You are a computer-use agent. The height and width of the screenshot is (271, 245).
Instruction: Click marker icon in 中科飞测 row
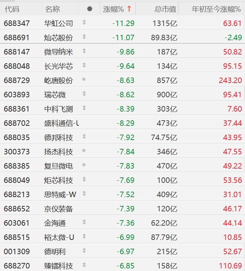pyautogui.click(x=84, y=108)
